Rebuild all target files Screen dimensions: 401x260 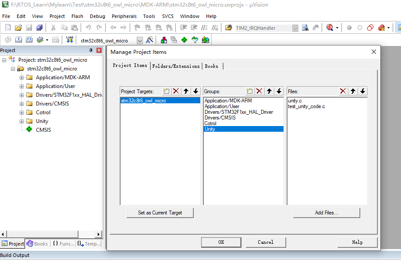tap(29, 39)
